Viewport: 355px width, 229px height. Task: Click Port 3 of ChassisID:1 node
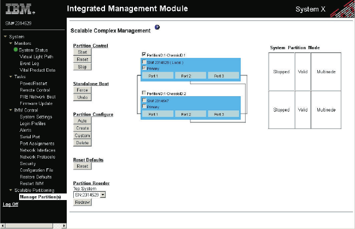pyautogui.click(x=223, y=75)
